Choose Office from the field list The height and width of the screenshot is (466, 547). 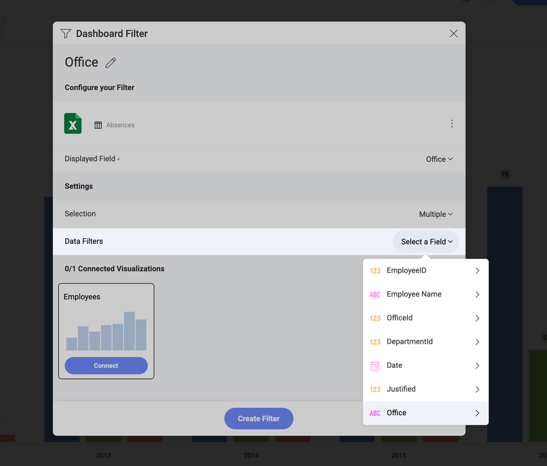tap(426, 413)
